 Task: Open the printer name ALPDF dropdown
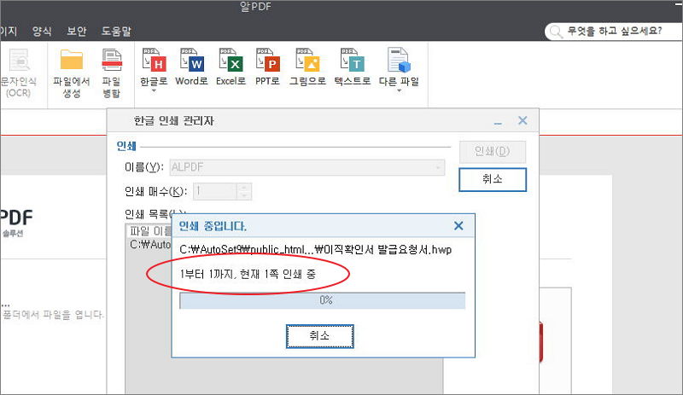point(307,167)
